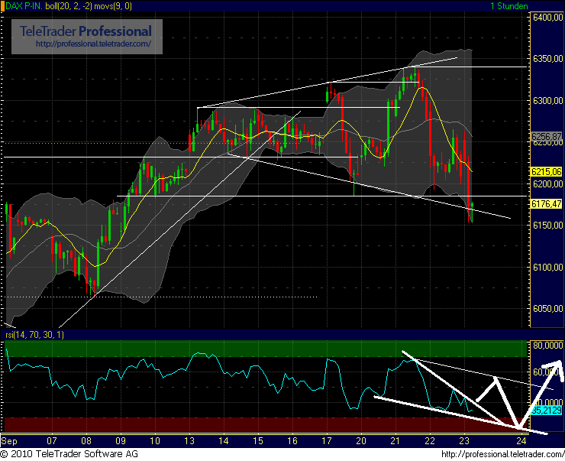Image resolution: width=565 pixels, height=461 pixels.
Task: Click the '1 Stunden' timeframe label
Action: (508, 6)
